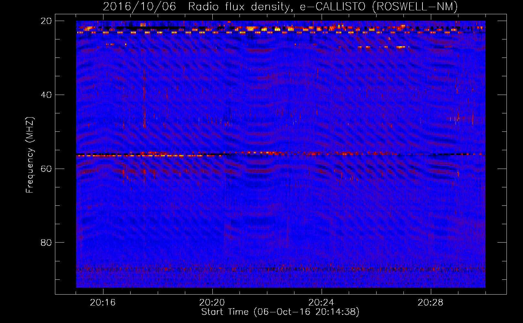The image size is (523, 323).
Task: Click the time tick label '20:20'
Action: coord(212,303)
